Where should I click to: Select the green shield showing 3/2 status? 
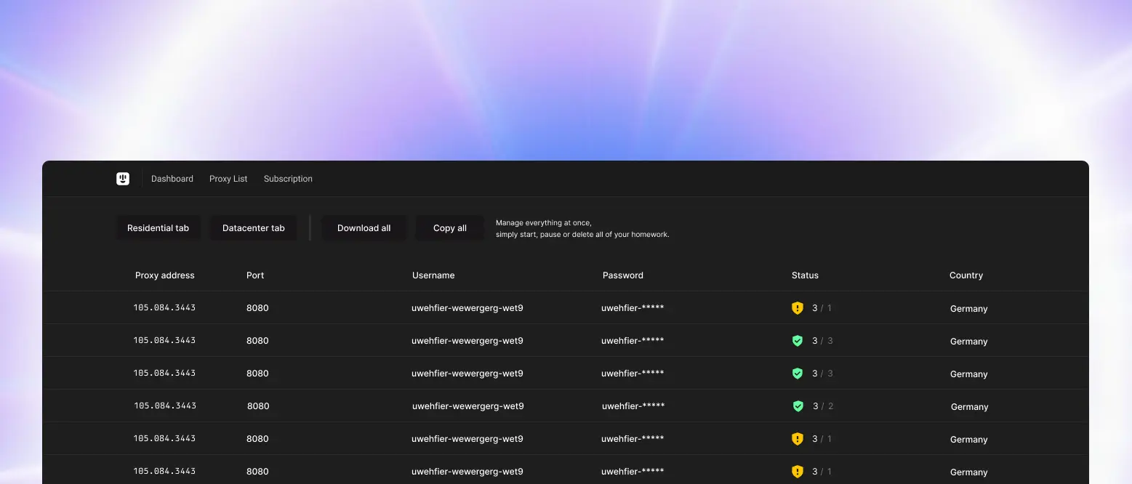click(x=797, y=406)
